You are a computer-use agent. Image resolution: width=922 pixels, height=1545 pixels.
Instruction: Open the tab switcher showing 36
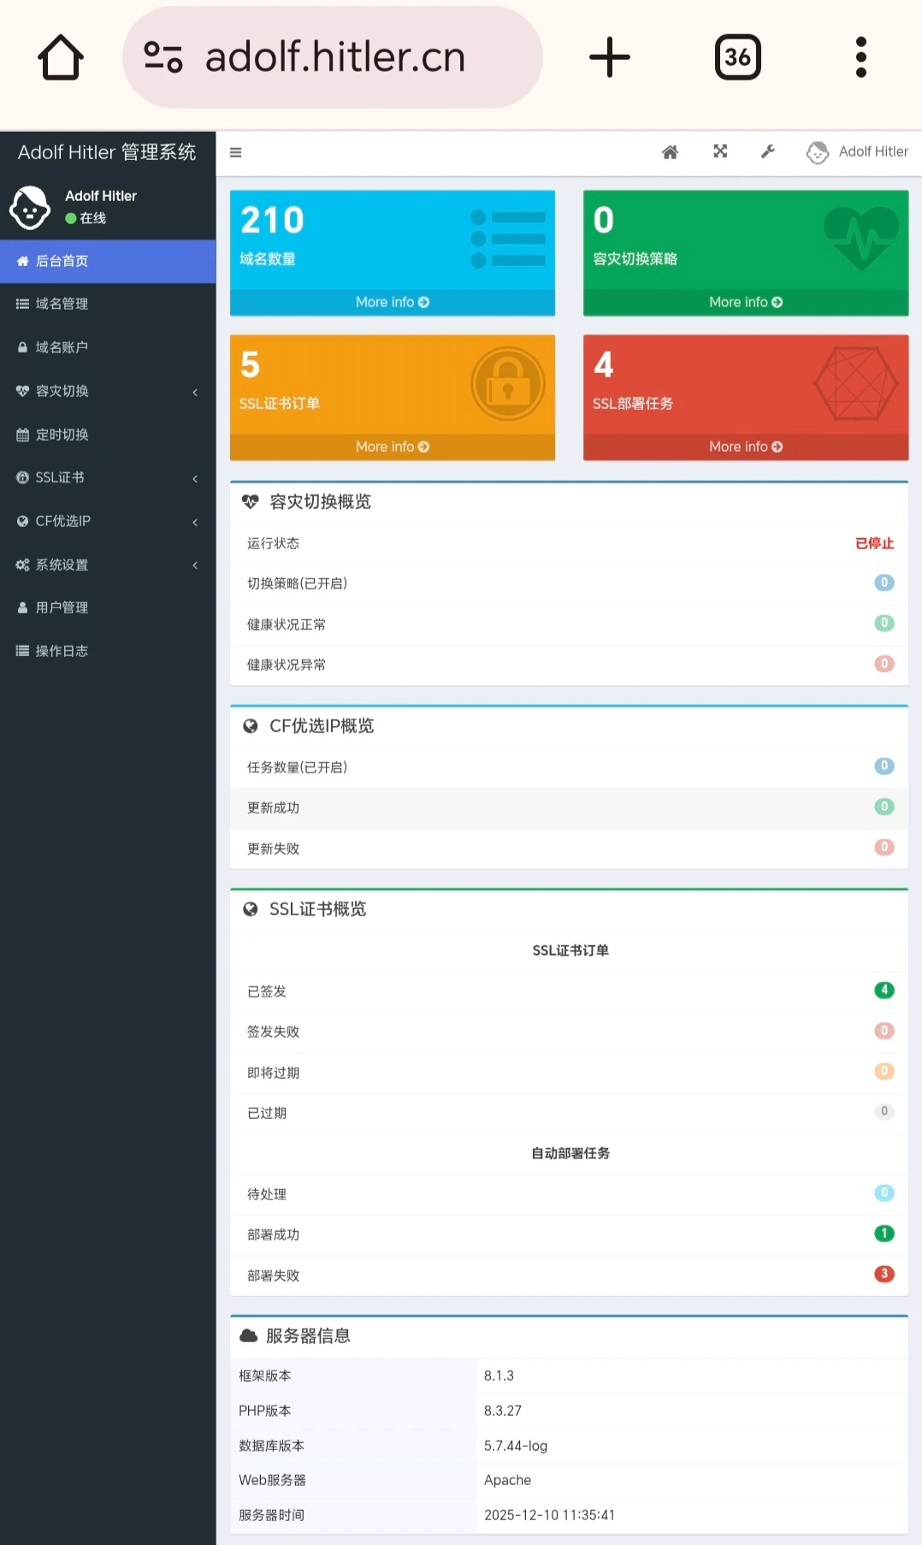pos(738,57)
